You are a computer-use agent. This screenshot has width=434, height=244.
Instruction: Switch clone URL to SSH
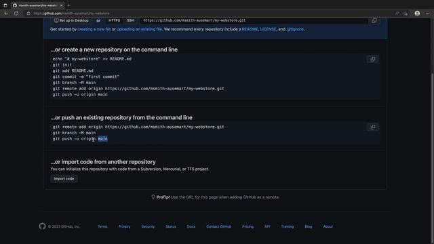tap(130, 20)
